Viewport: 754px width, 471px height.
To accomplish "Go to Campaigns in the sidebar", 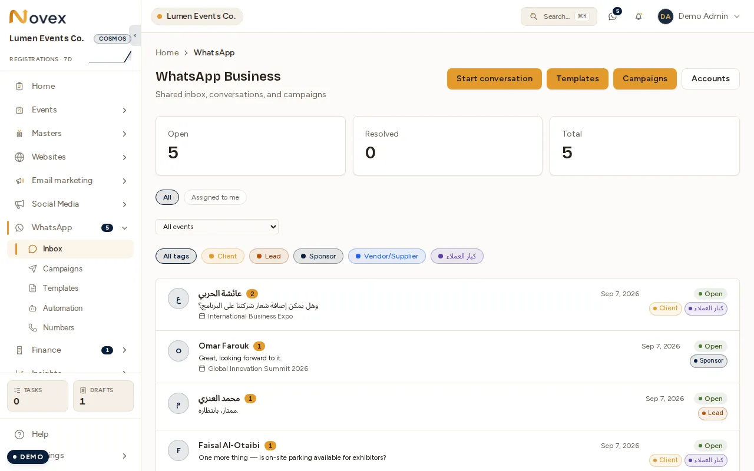I will (x=71, y=268).
